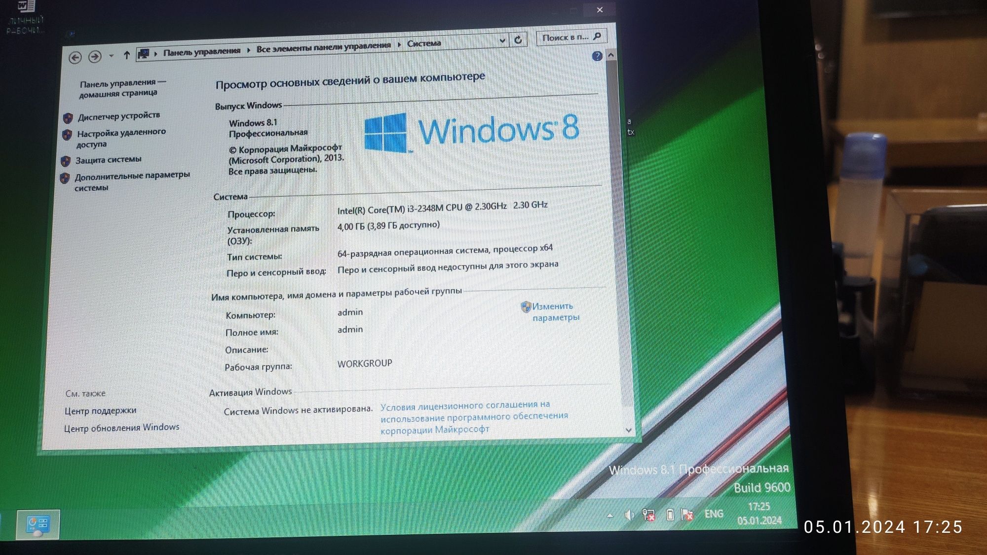Viewport: 987px width, 555px height.
Task: Open Центр обновления Windows
Action: [x=121, y=428]
